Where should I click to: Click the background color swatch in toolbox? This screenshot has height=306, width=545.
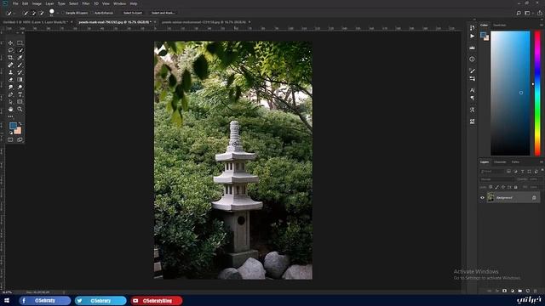click(x=18, y=131)
